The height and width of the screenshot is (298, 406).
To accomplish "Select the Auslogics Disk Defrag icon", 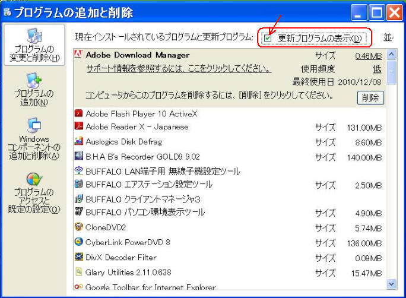I will (x=78, y=141).
